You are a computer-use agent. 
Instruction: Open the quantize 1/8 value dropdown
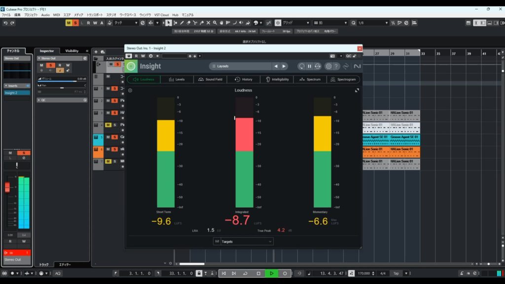(372, 23)
